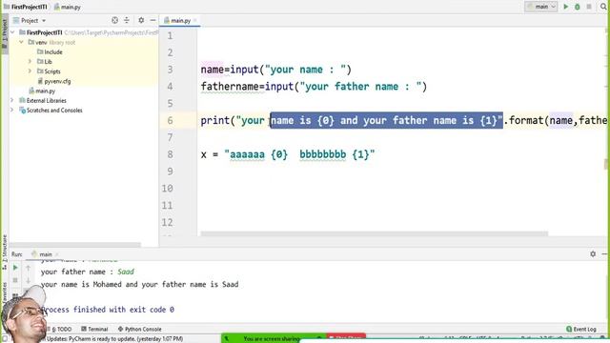Click the stop build icon in top toolbar
The height and width of the screenshot is (343, 610).
tap(589, 7)
